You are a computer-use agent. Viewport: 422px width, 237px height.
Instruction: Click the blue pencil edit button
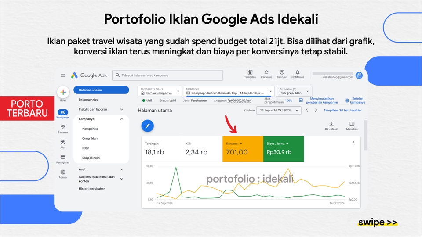click(148, 126)
